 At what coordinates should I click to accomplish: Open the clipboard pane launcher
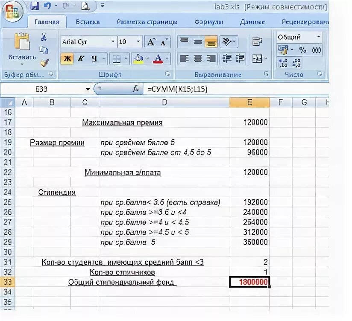tap(51, 74)
